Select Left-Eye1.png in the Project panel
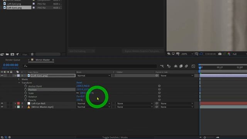The height and width of the screenshot is (139, 247). pyautogui.click(x=19, y=8)
